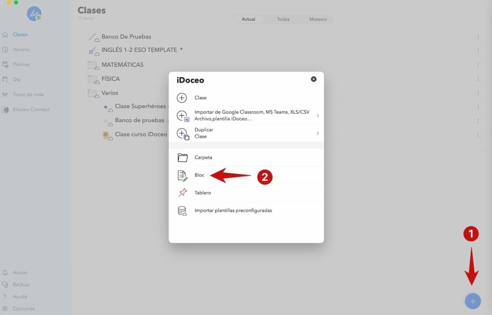Click the Bloc notepad icon
492x315 pixels.
click(x=183, y=175)
